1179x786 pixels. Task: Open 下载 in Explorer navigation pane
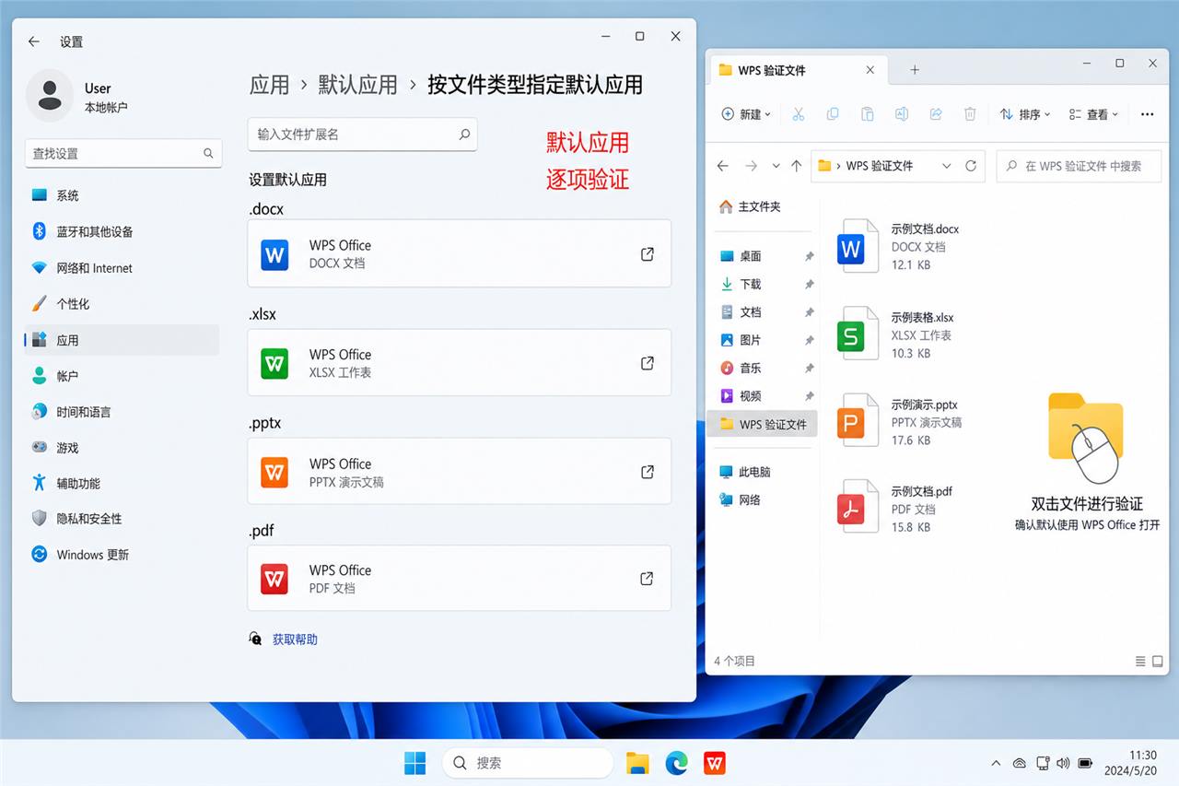click(x=761, y=284)
